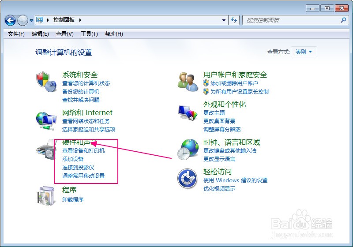Click the Back navigation arrow button

tap(11, 20)
